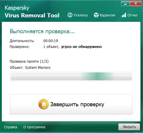Viewport: 143px width, 133px height.
Task: Click the text угроз не обнаружено
Action: pos(82,47)
